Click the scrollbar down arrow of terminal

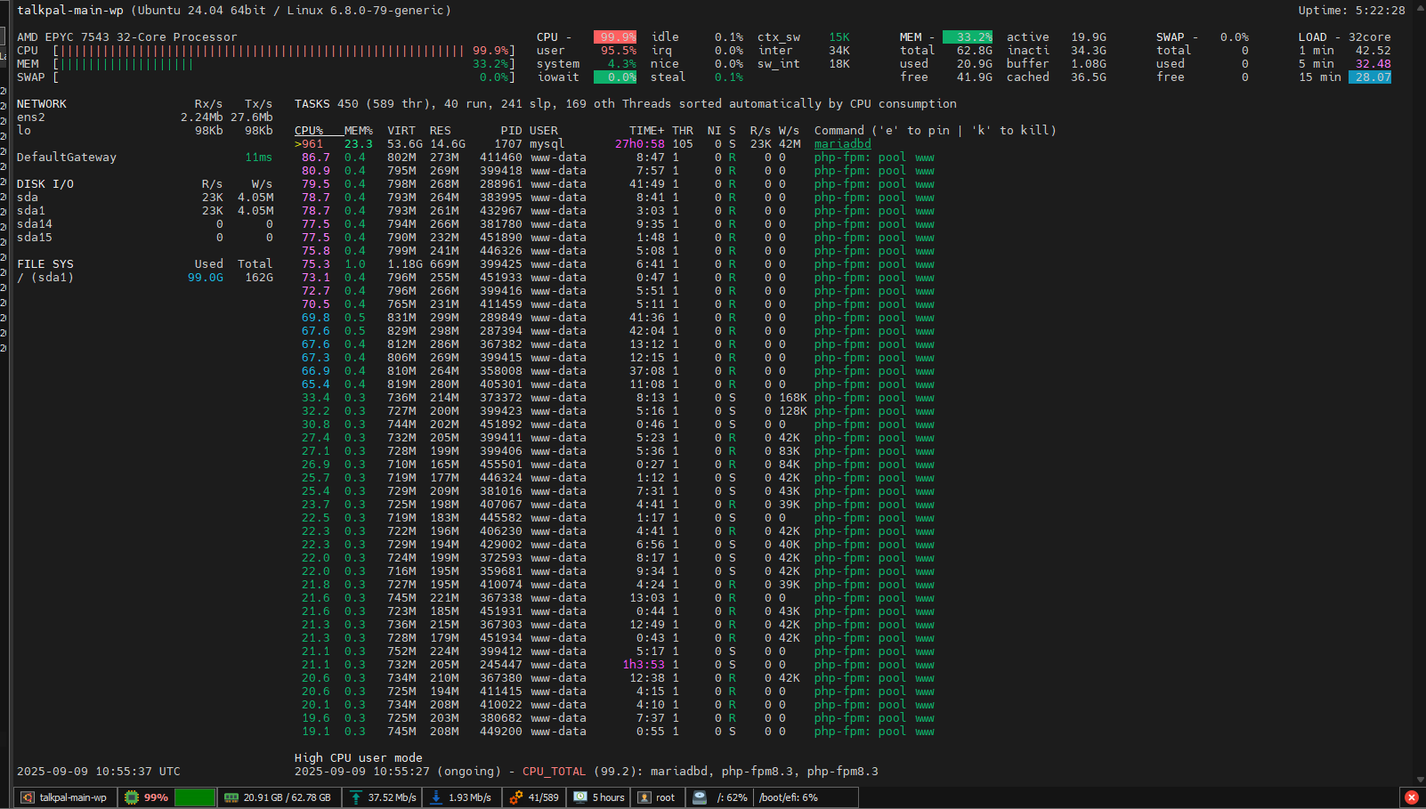1420,780
